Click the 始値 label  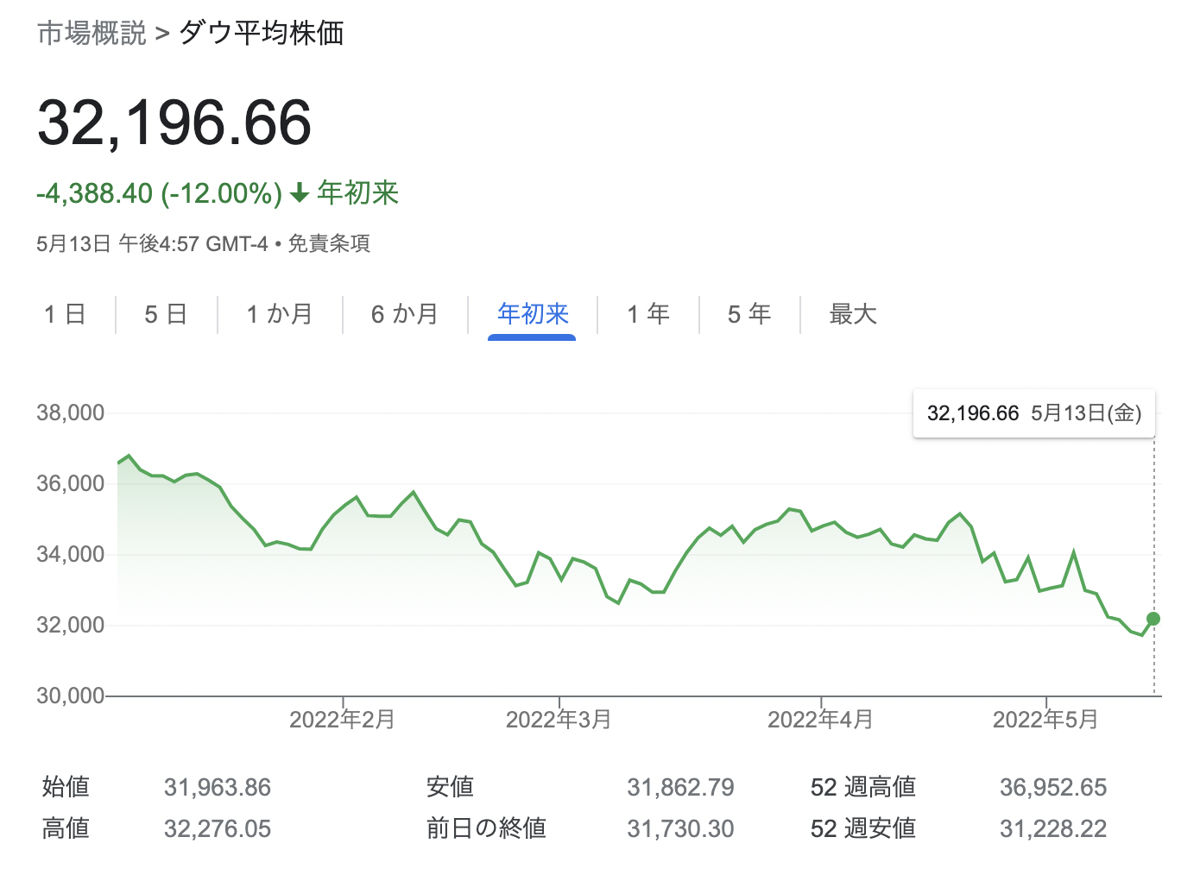point(66,787)
